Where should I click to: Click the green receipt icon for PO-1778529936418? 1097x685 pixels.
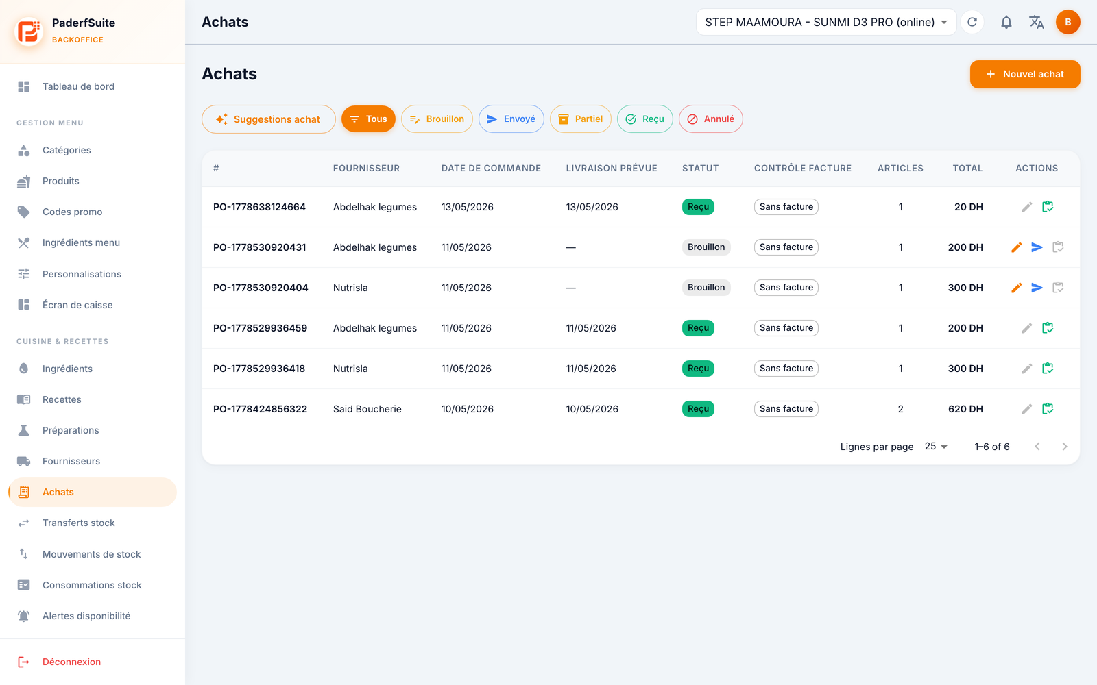(x=1048, y=369)
